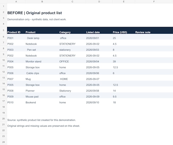The width and height of the screenshot is (173, 145).
Task: Select the date cell 2026/09/08
Action: point(99,89)
